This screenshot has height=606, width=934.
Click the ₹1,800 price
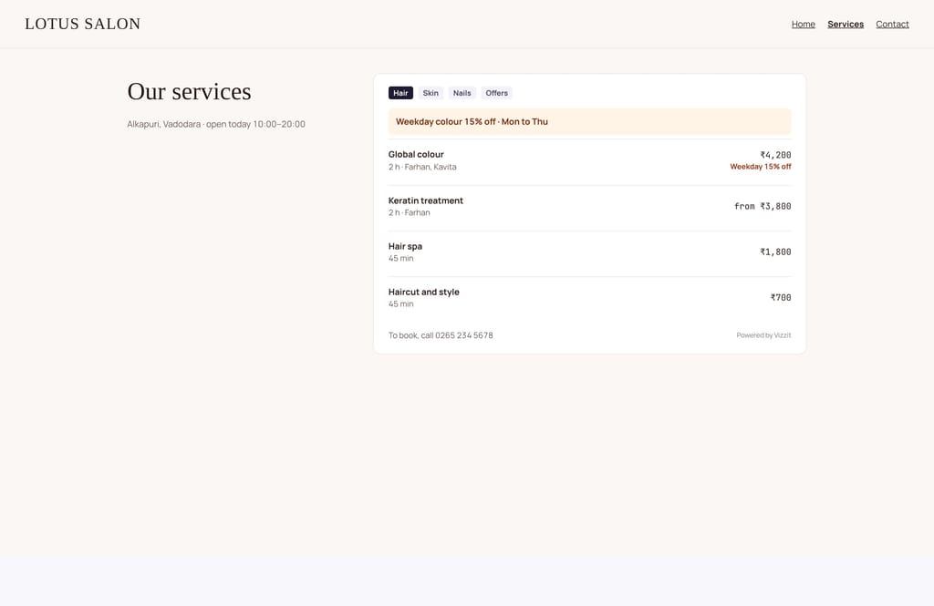tap(775, 252)
